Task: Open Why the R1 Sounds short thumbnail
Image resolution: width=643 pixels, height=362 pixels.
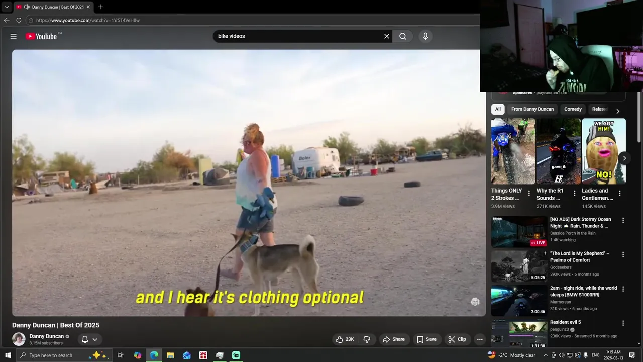Action: [558, 151]
